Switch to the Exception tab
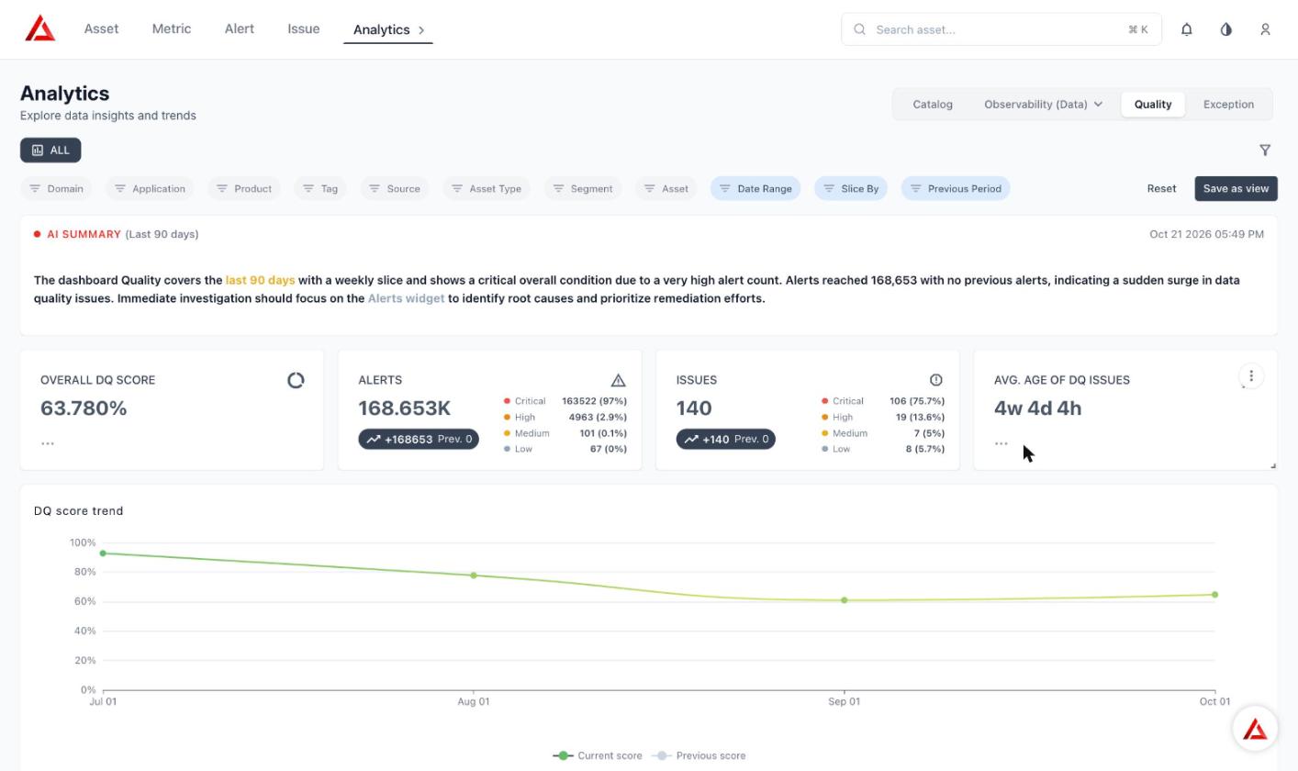Screen dimensions: 1298x771 click(x=1228, y=104)
